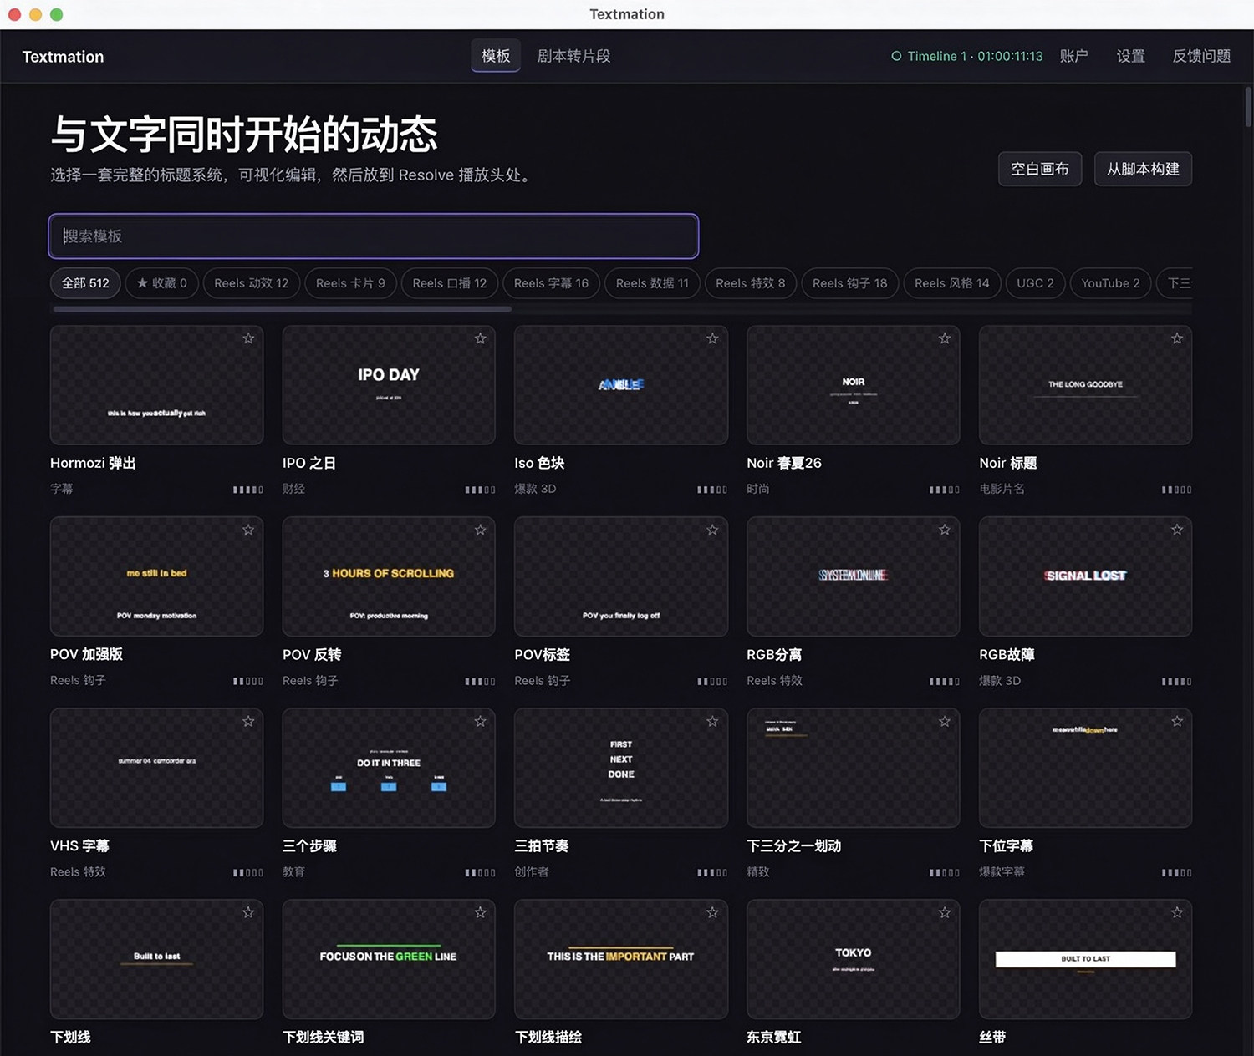Open 设置 from the top bar
Screen dimensions: 1254x1056
(x=1131, y=56)
